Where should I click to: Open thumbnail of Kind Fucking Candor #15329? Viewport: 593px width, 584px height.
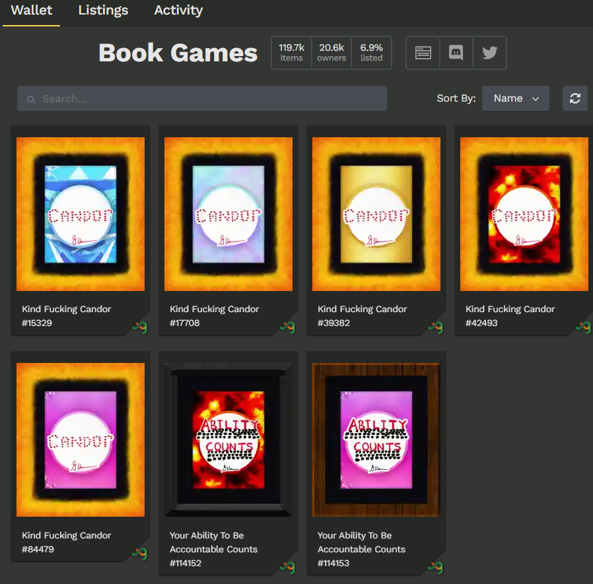81,214
